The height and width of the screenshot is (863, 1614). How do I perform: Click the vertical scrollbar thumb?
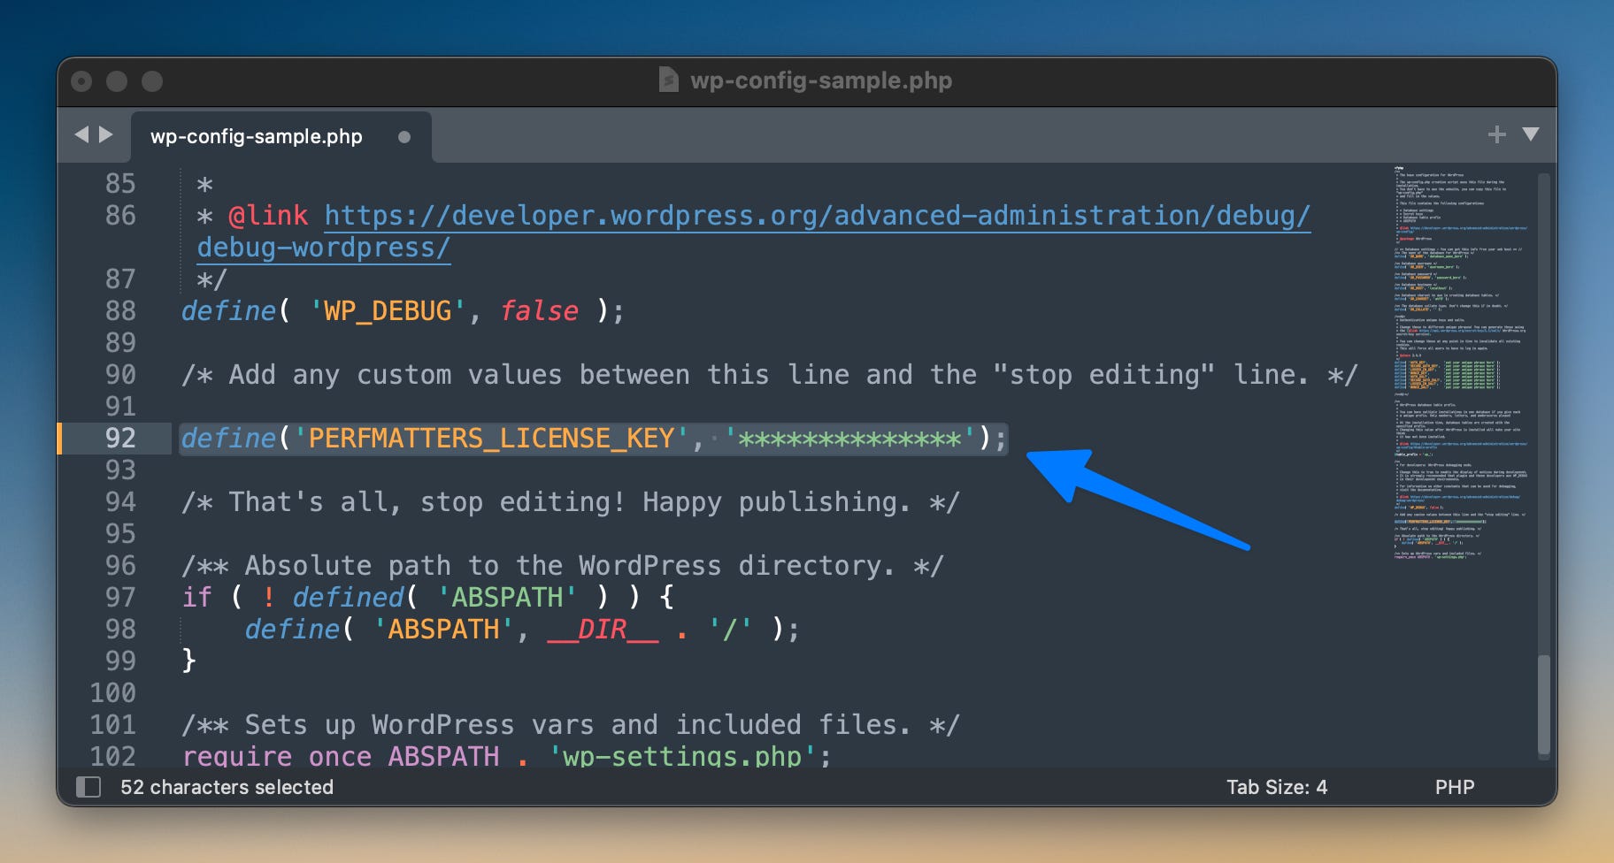click(1544, 704)
